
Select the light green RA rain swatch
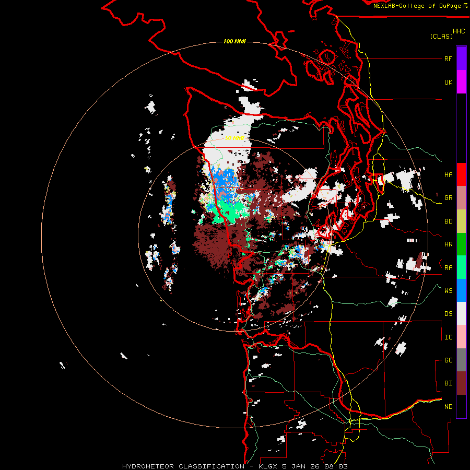pos(461,267)
